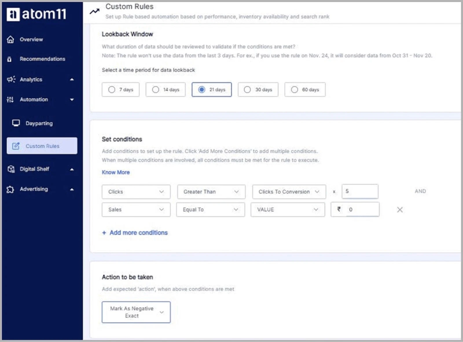
Task: Click the Overview home icon
Action: coord(10,39)
